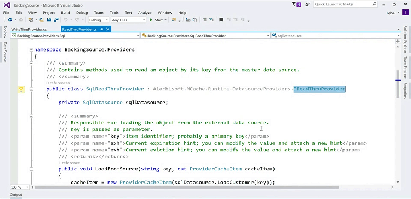Viewport: 411px width, 199px height.
Task: Switch to the WriteThruProvider.cs tab
Action: pos(29,29)
